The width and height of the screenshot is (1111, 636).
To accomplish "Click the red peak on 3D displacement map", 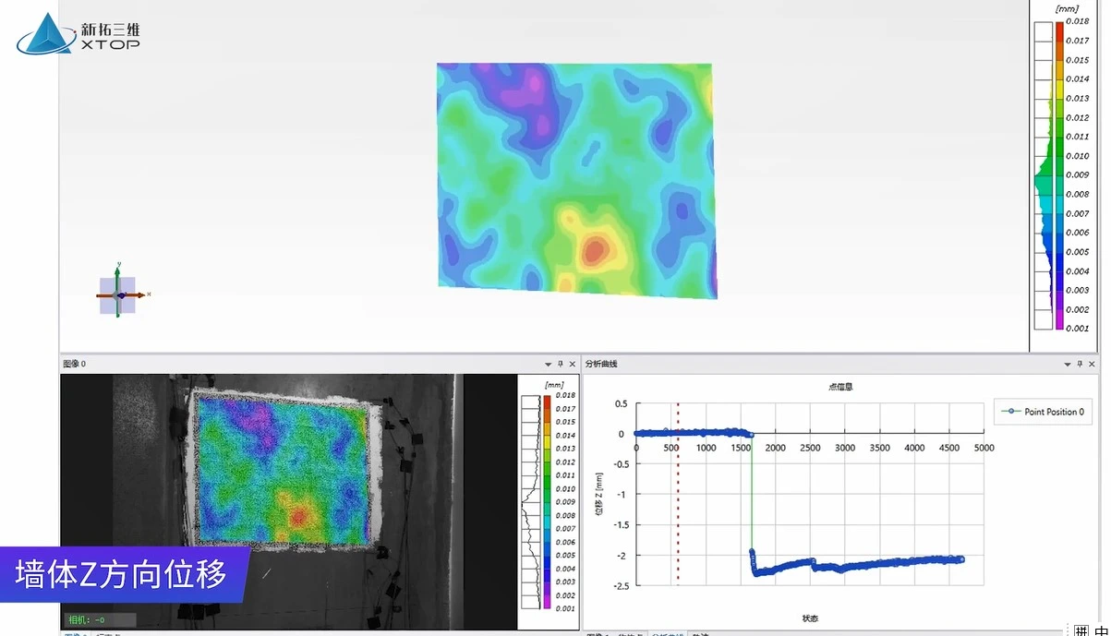I will [593, 249].
